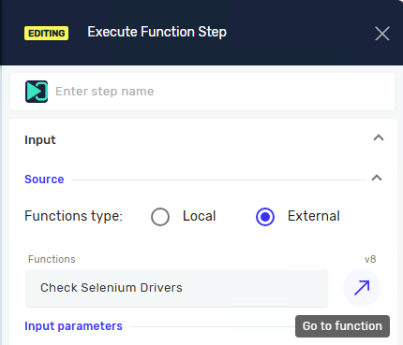Select the External radio button

tap(265, 217)
